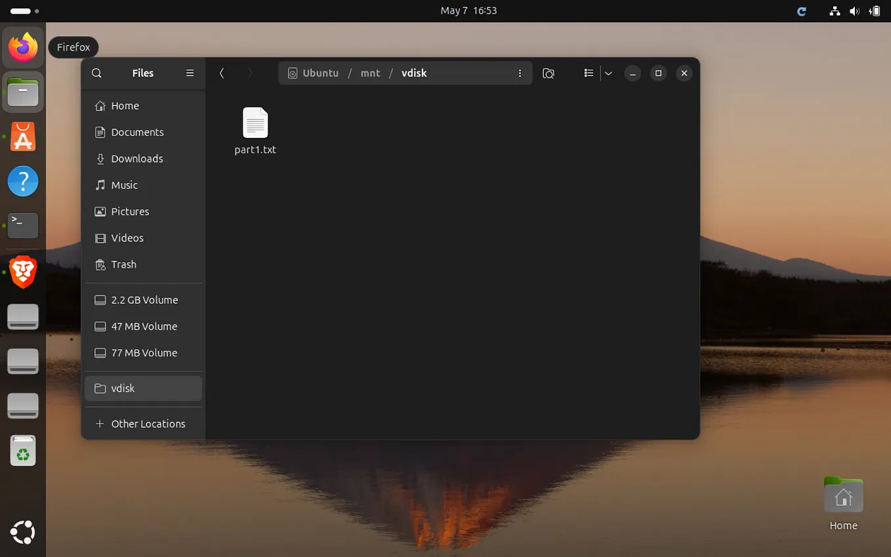This screenshot has height=557, width=891.
Task: Open the 2.2 GB Volume in sidebar
Action: [x=144, y=300]
